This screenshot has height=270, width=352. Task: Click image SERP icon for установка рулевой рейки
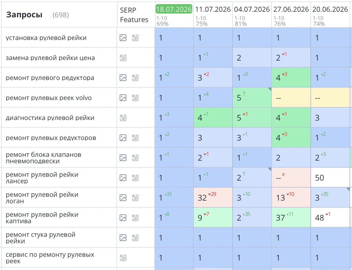pyautogui.click(x=123, y=38)
